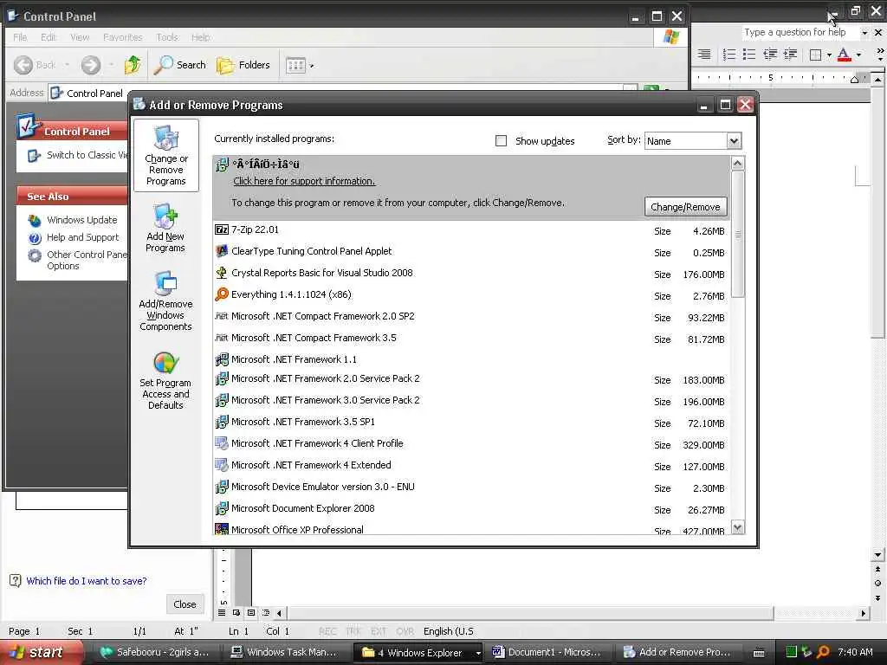The height and width of the screenshot is (665, 887).
Task: Open the View menu in Control Panel
Action: (x=80, y=37)
